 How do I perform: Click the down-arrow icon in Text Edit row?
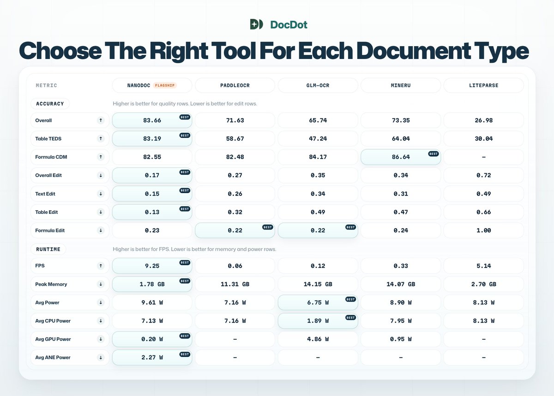101,194
